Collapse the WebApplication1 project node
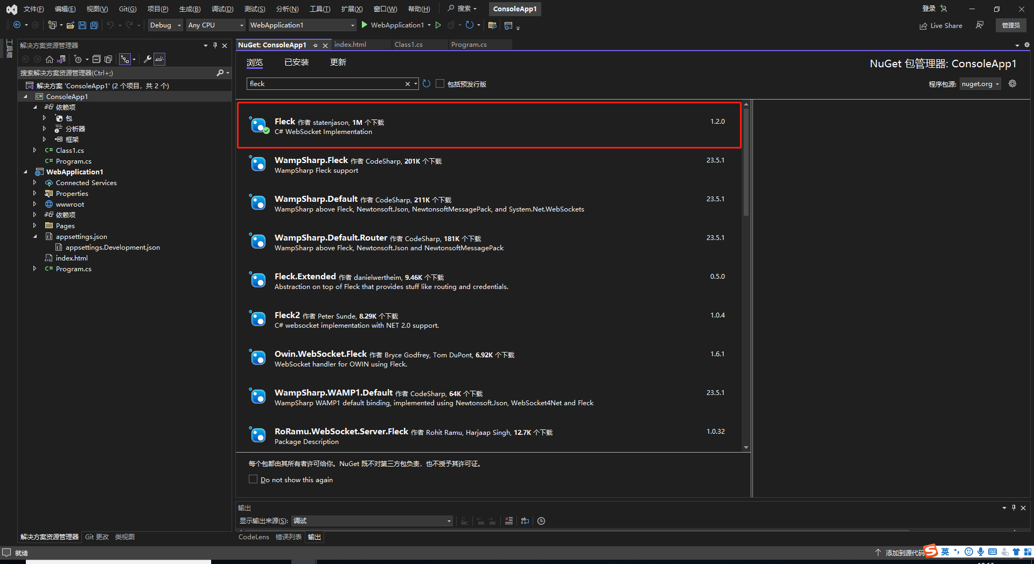This screenshot has height=564, width=1034. [25, 172]
